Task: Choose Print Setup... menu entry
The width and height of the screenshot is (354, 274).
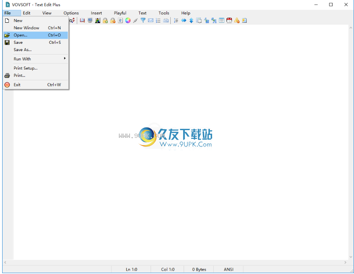Action: (36, 68)
